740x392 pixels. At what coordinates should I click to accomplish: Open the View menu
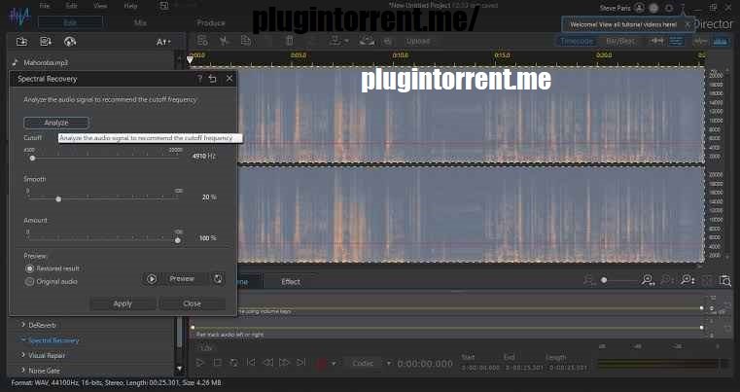point(100,6)
